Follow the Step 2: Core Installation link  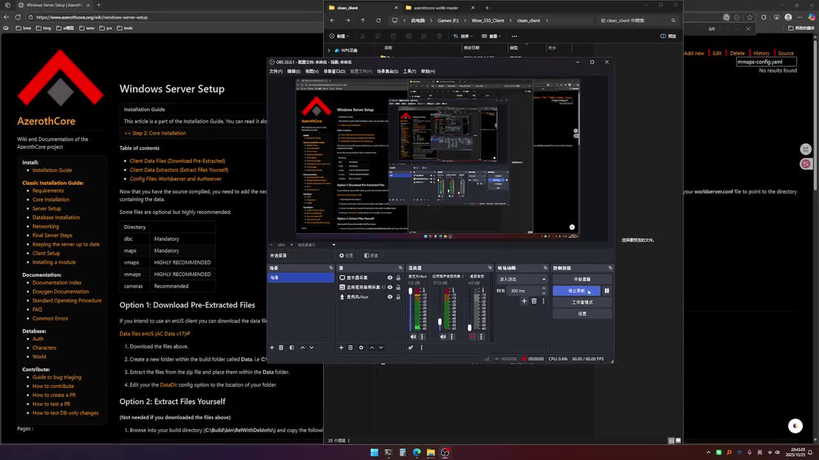[x=155, y=133]
